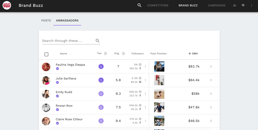Open Emily Rudd's profile name
This screenshot has height=130, width=258.
tap(64, 92)
